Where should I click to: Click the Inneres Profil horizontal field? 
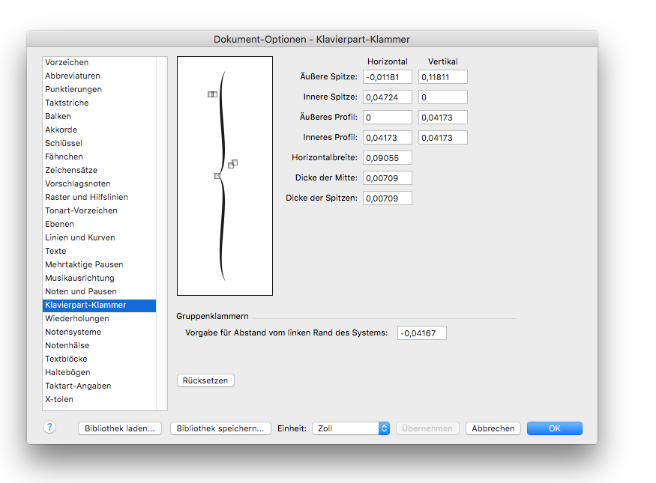coord(388,138)
